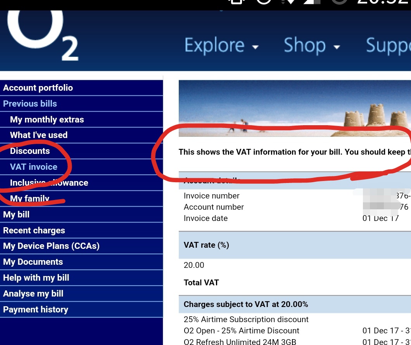Expand the Explore dropdown menu
Screen dimensions: 411x345
(x=221, y=46)
